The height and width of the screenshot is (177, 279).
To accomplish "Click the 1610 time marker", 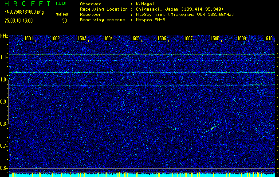I will (x=268, y=38).
